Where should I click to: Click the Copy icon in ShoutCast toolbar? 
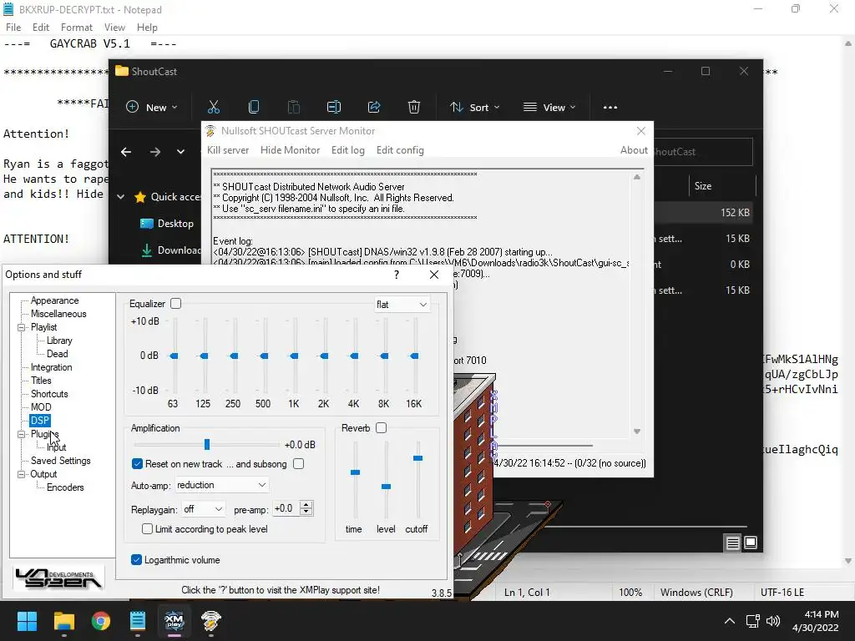click(x=254, y=108)
